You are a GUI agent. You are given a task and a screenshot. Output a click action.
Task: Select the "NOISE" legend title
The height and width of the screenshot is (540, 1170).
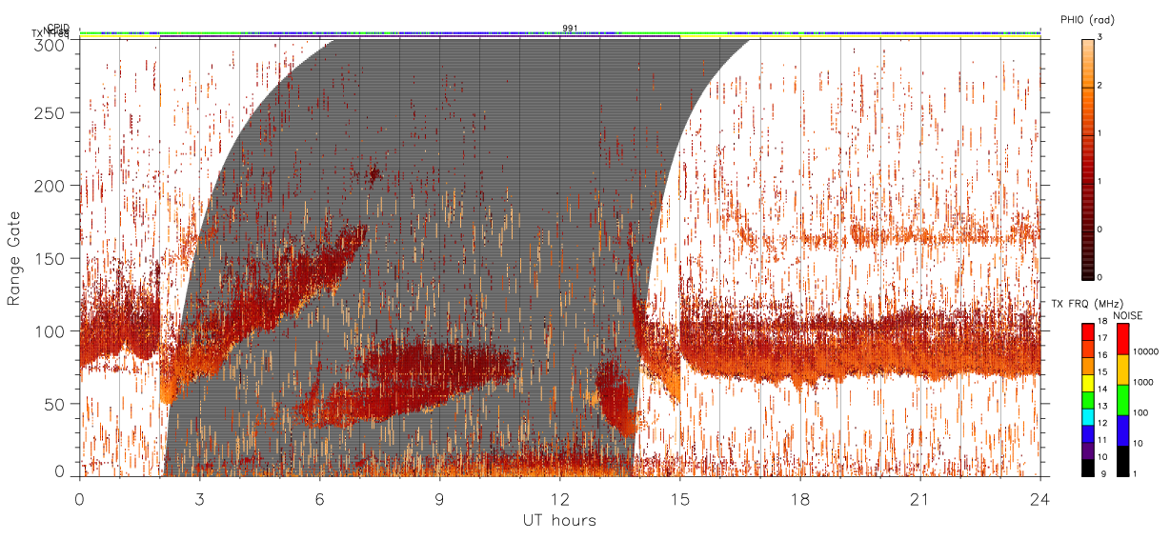1129,315
